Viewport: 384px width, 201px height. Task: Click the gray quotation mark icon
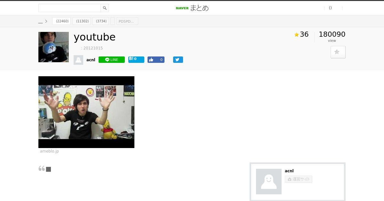(x=42, y=168)
